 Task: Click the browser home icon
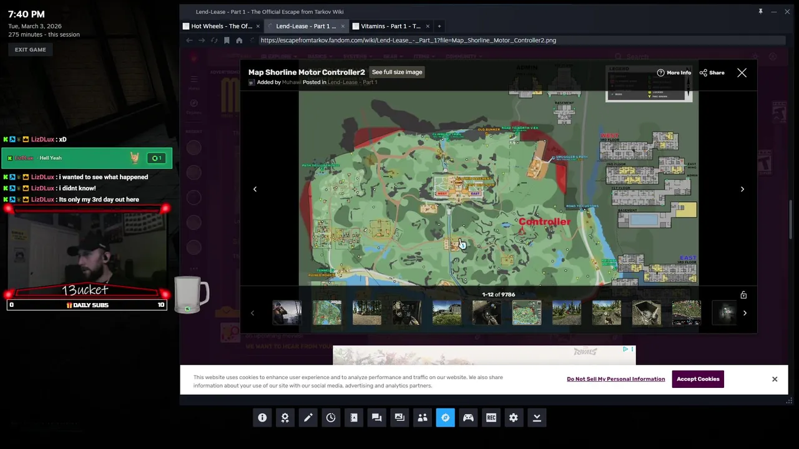pyautogui.click(x=239, y=41)
